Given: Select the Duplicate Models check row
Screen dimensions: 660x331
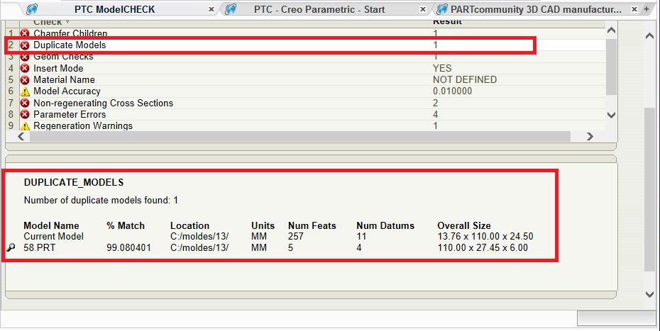Looking at the screenshot, I should click(306, 45).
